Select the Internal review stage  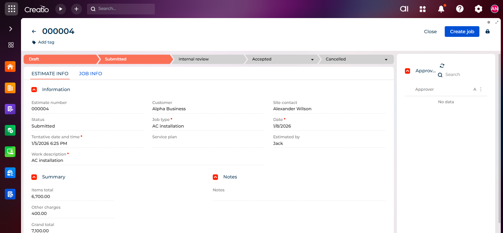[x=194, y=59]
